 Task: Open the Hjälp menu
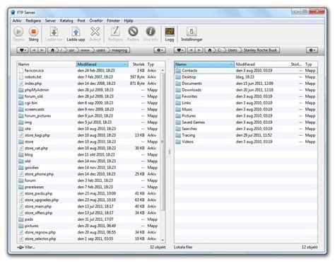point(129,21)
